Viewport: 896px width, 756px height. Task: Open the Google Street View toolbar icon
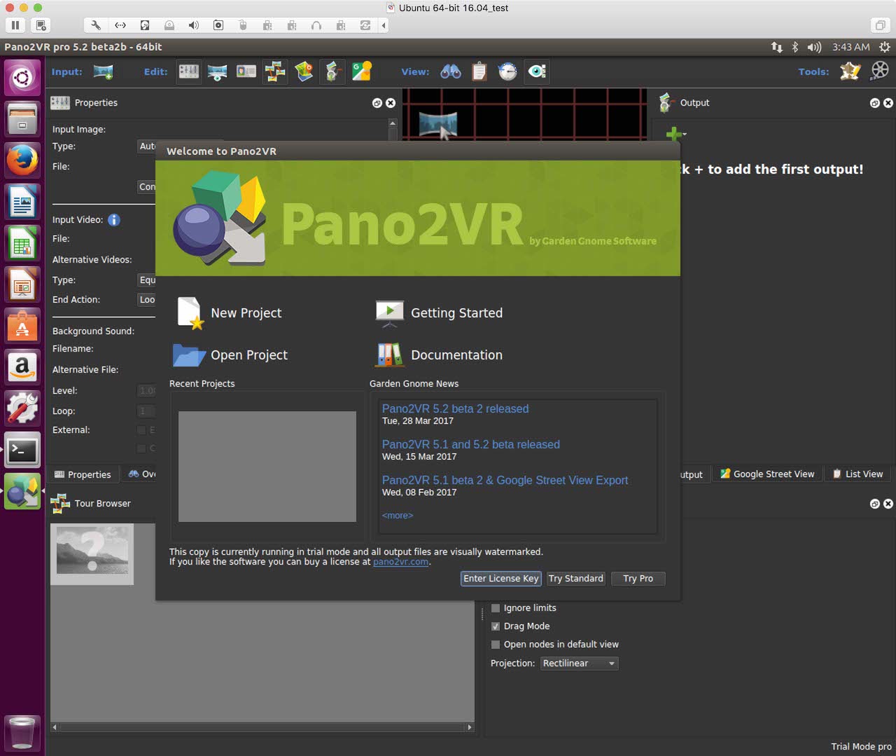click(x=362, y=71)
